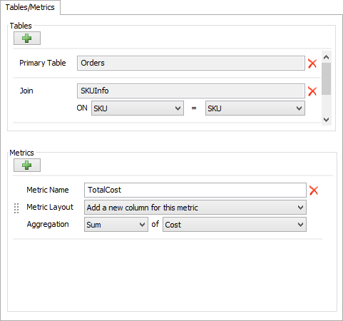
Task: Click the TotalCost metric name field
Action: pos(195,190)
